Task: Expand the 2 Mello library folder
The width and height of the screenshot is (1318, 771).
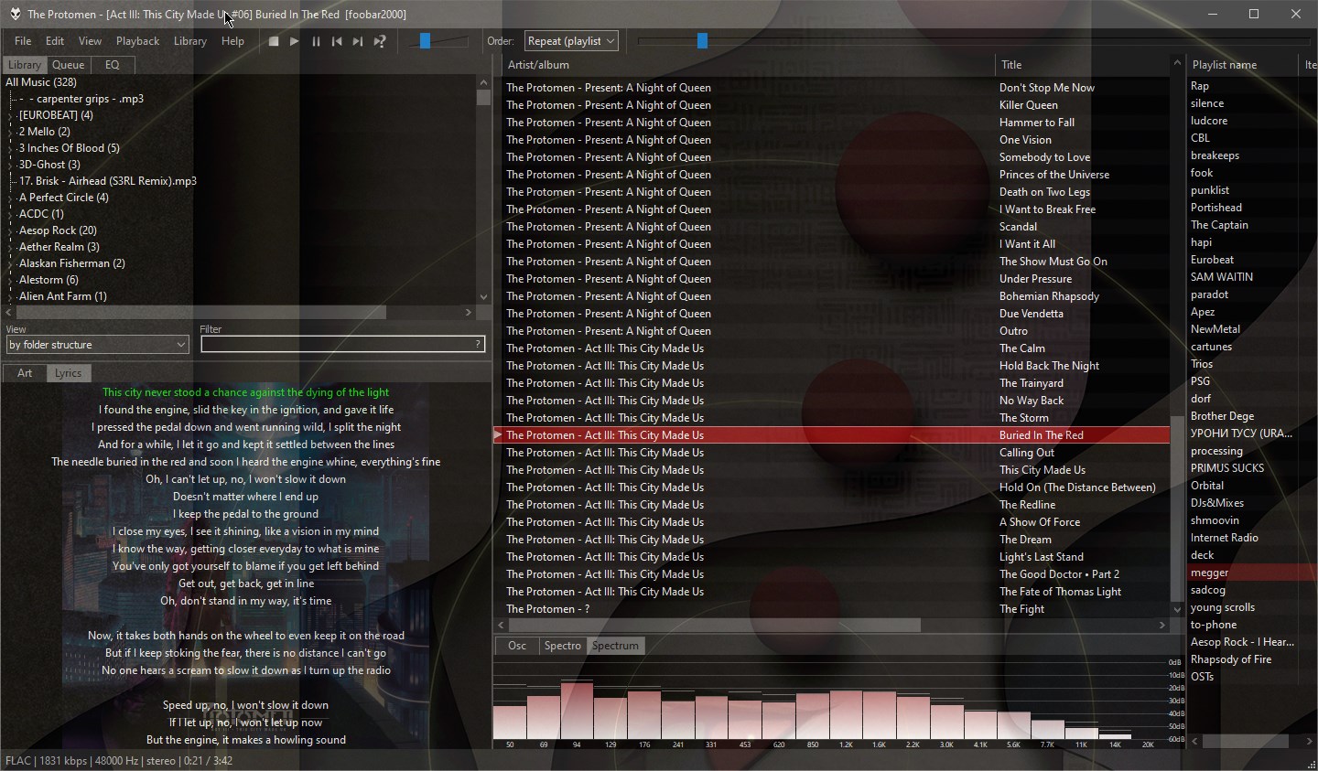Action: 10,132
